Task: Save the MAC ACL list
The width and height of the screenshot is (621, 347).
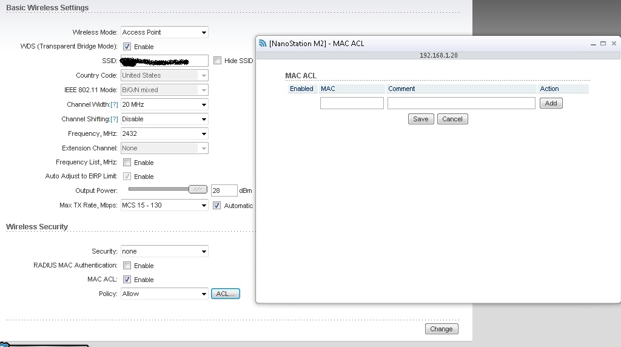Action: point(421,119)
